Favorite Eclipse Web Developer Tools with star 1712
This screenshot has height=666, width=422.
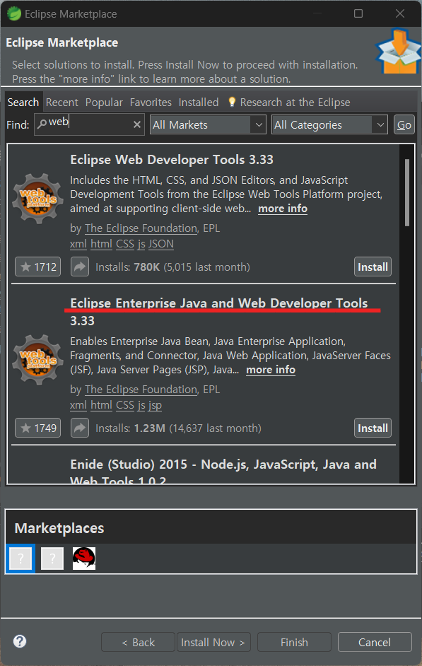pos(38,267)
